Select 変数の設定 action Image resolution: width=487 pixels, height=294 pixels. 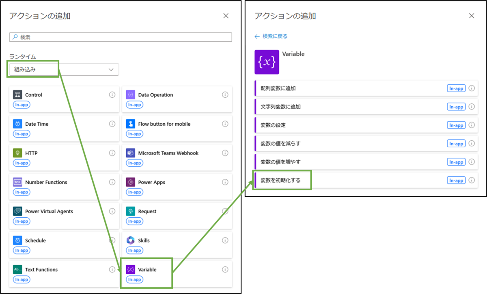366,125
